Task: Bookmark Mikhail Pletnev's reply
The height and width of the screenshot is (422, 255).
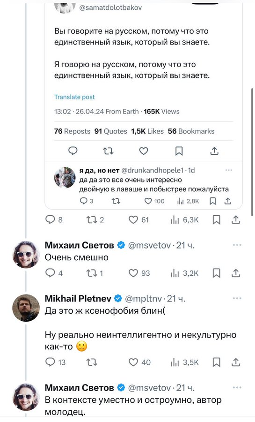Action: pos(216,362)
